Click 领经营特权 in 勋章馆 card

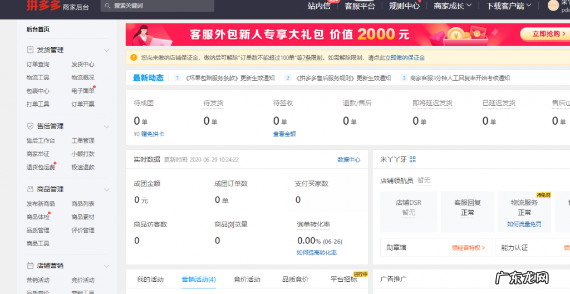468,248
